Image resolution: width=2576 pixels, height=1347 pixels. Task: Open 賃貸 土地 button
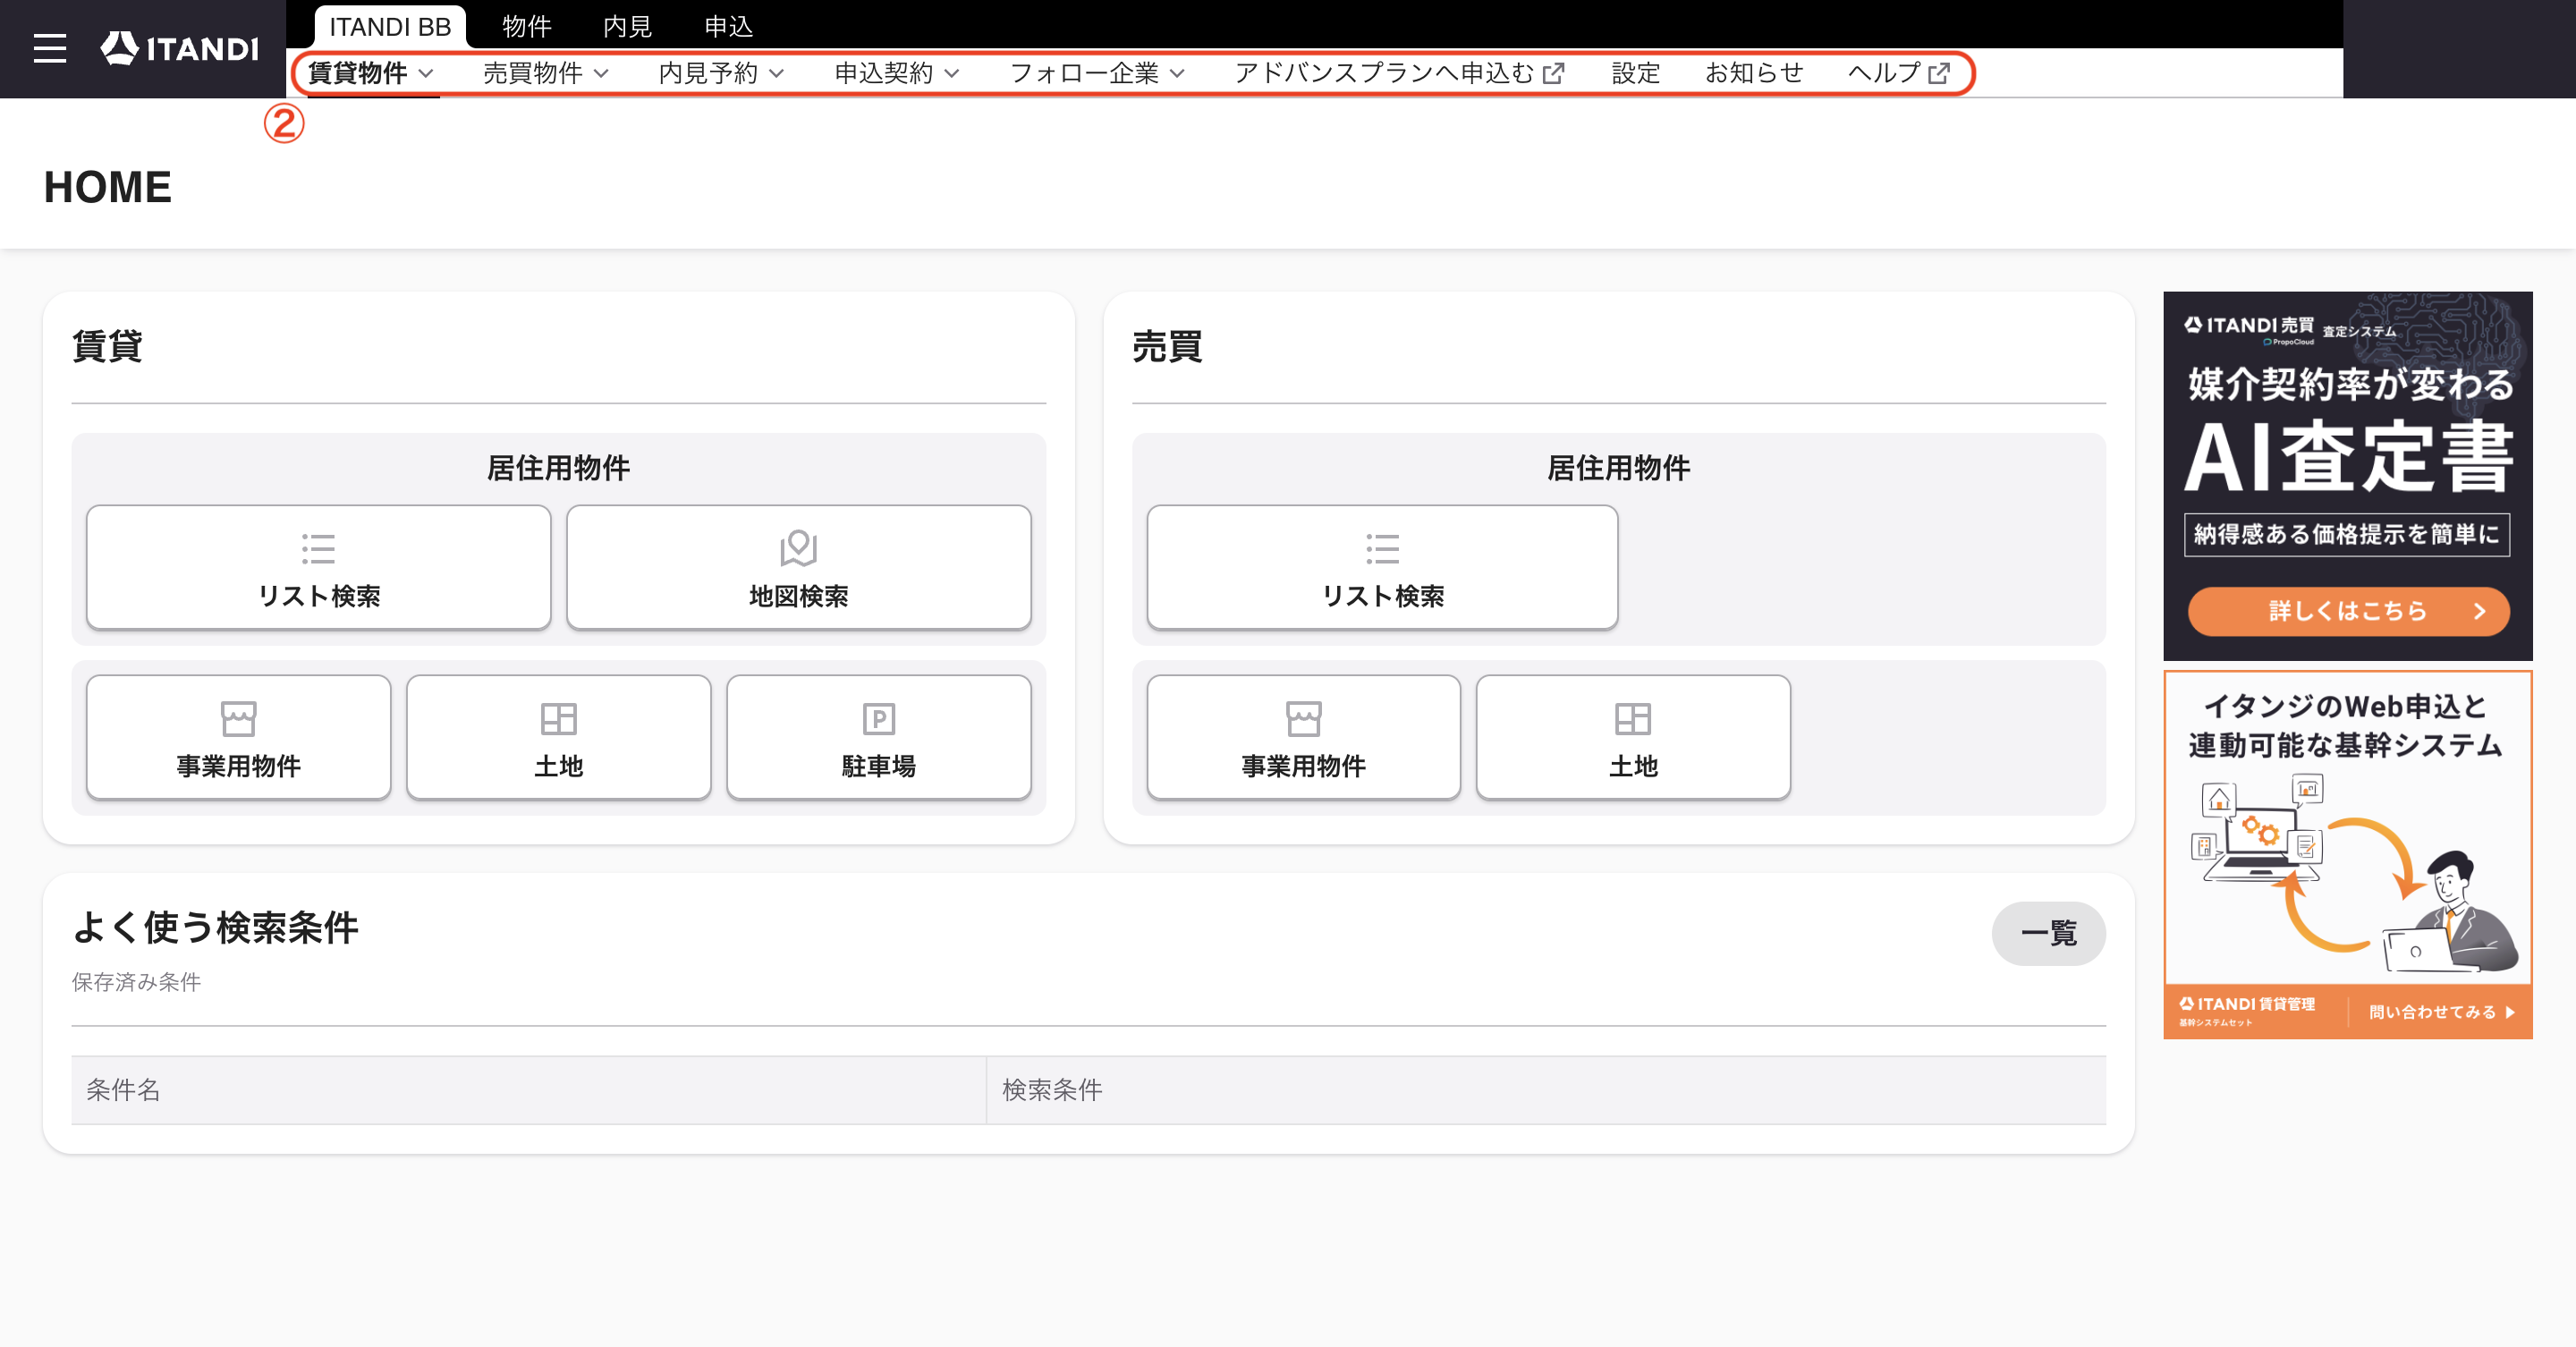(x=559, y=737)
